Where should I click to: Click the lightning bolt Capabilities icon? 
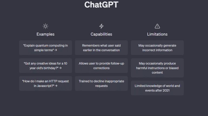point(101,26)
